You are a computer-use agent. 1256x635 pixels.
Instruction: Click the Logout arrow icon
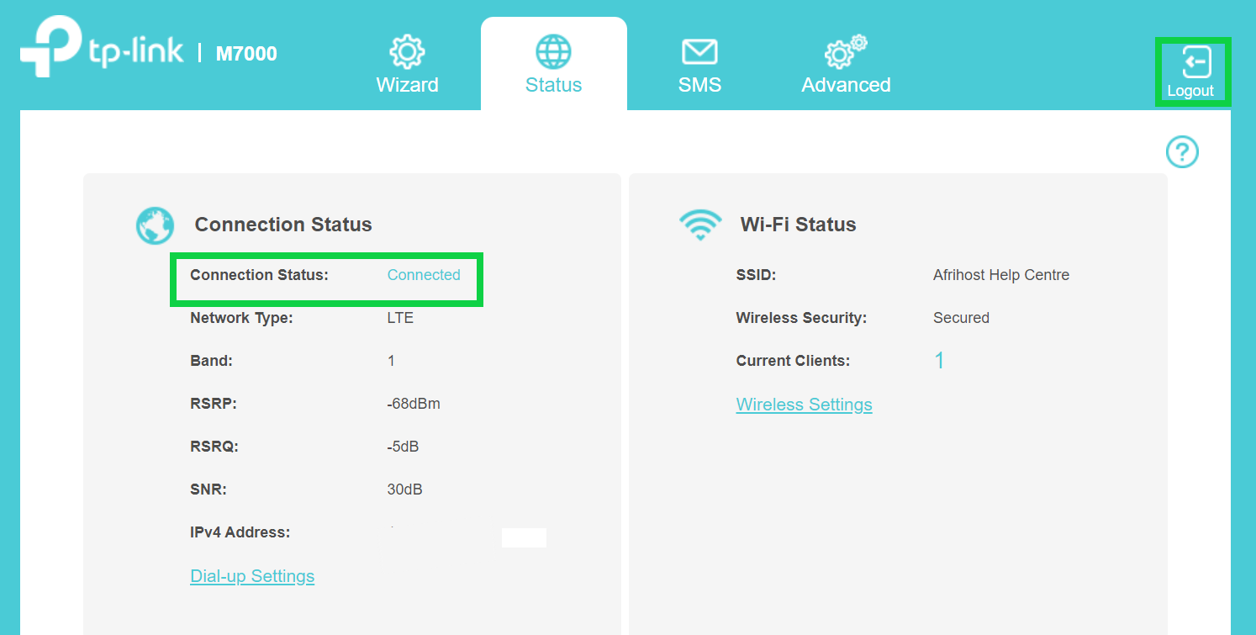(x=1196, y=62)
